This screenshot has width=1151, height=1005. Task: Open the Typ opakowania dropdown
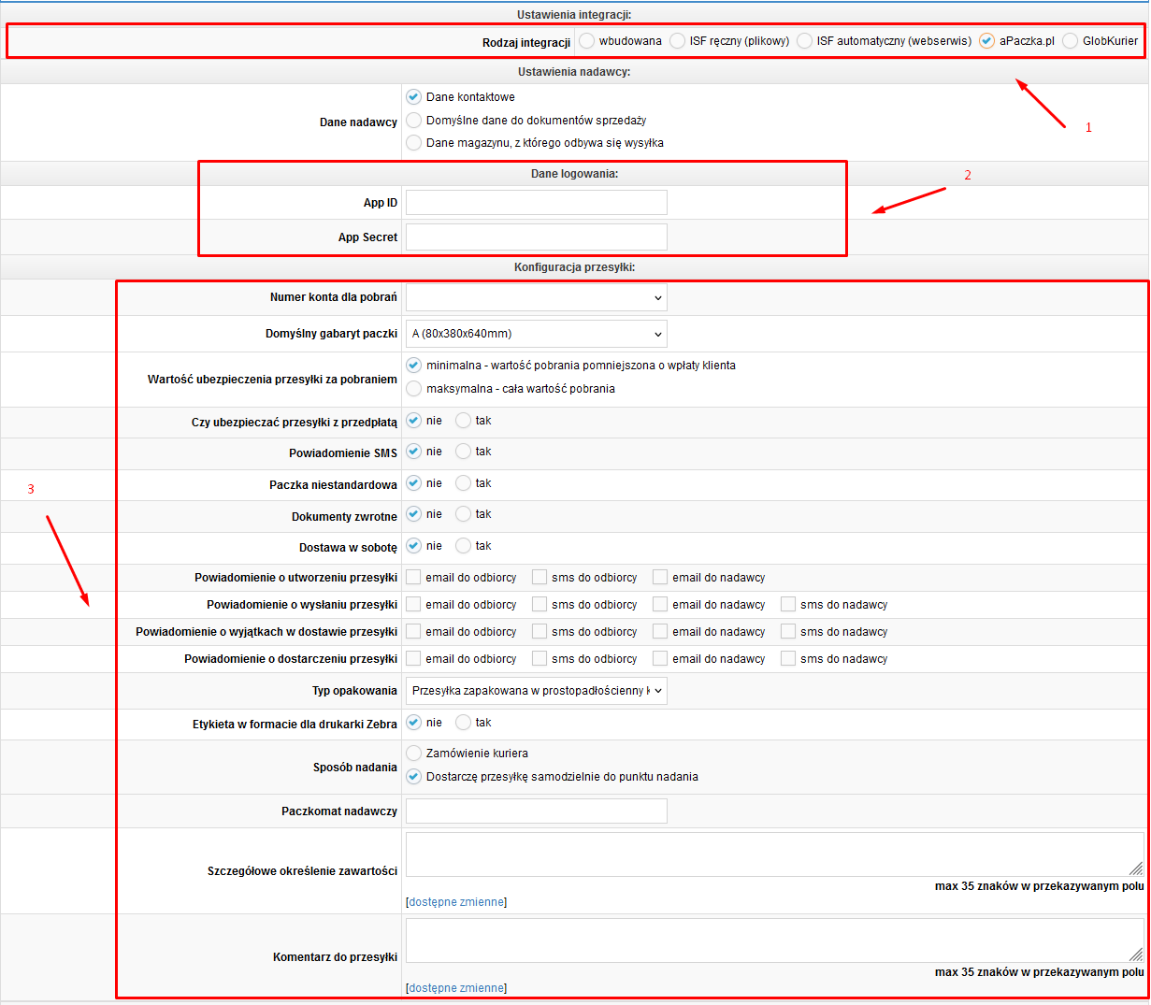pyautogui.click(x=537, y=691)
